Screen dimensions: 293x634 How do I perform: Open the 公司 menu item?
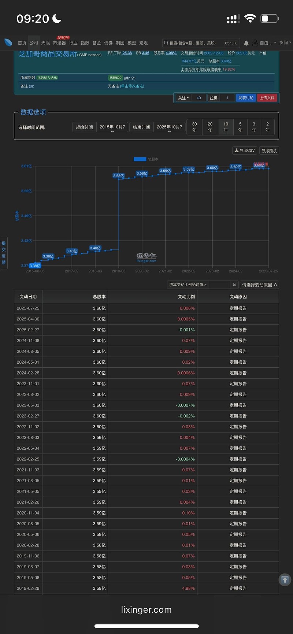34,43
